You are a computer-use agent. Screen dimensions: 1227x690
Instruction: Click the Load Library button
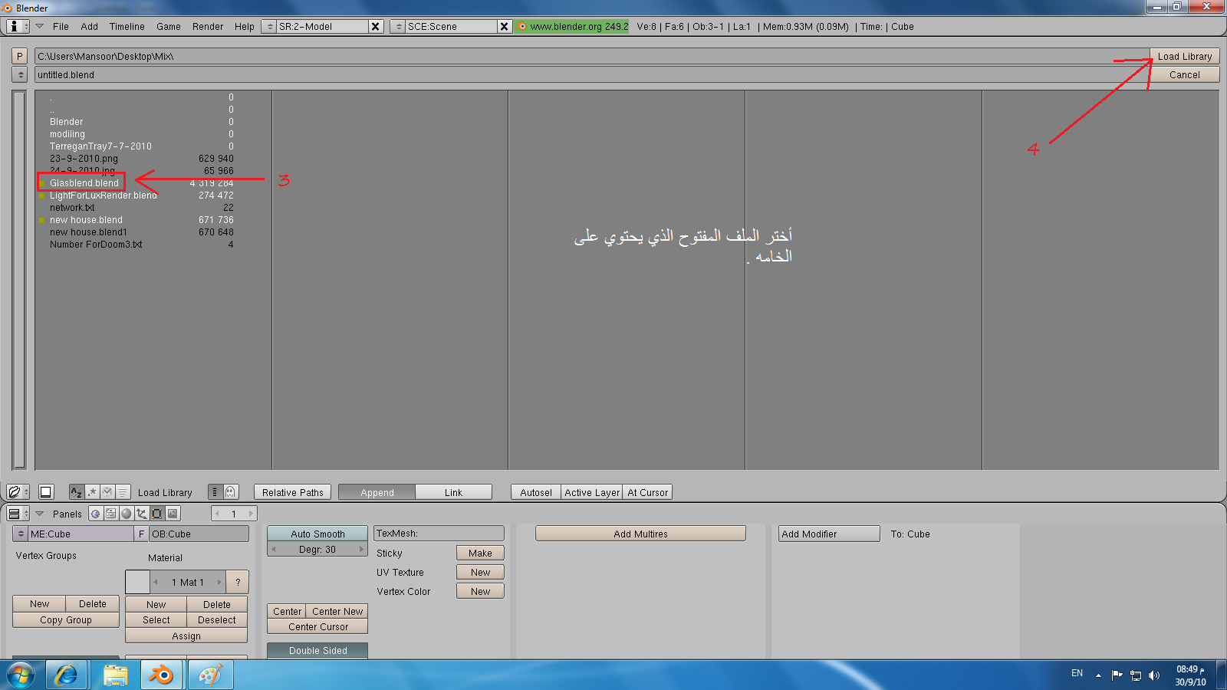[1185, 56]
